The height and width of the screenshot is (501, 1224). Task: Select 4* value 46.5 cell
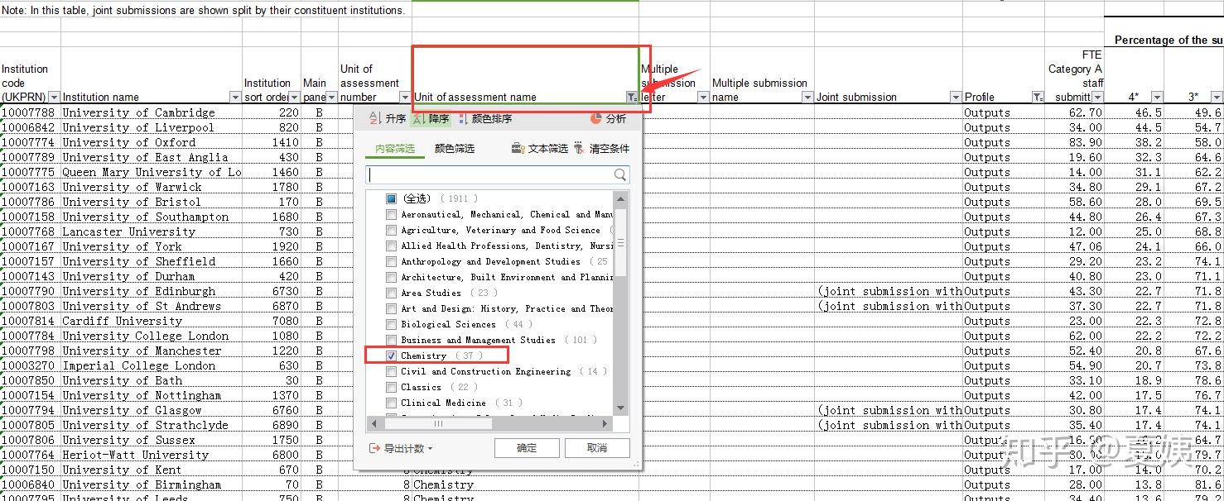(x=1134, y=112)
